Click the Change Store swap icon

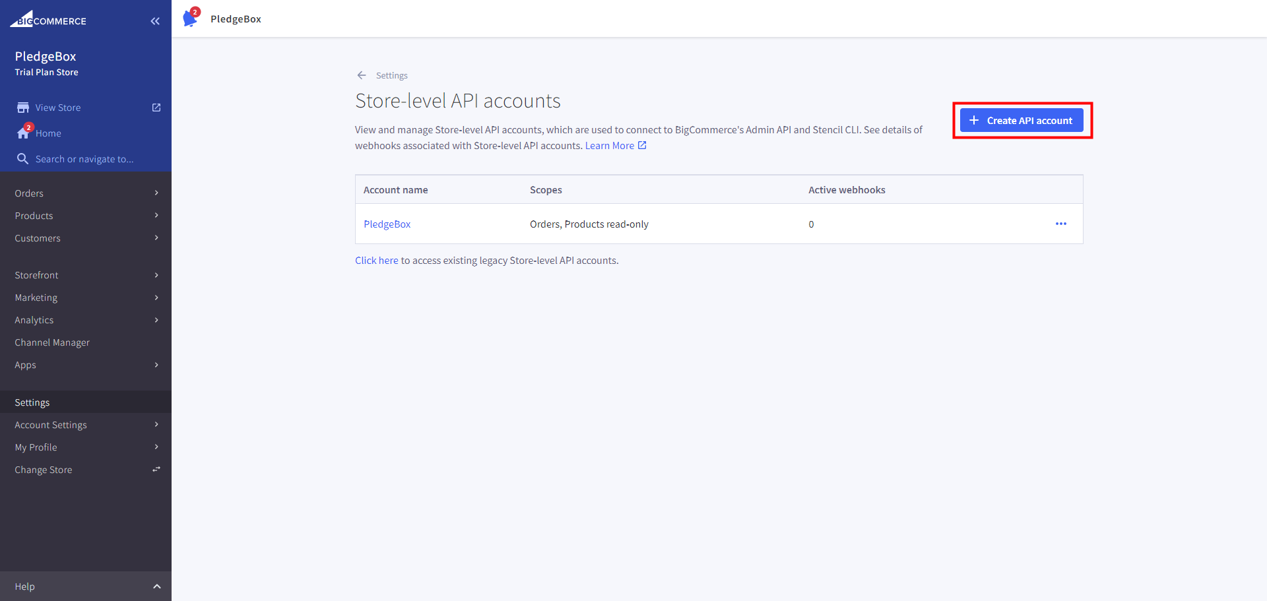pyautogui.click(x=156, y=469)
